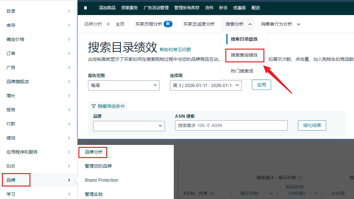Sort by 展示次数 down arrow
This screenshot has width=354, height=199.
pos(270,193)
